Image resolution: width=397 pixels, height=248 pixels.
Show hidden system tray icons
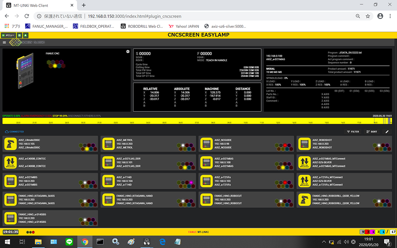(324, 242)
